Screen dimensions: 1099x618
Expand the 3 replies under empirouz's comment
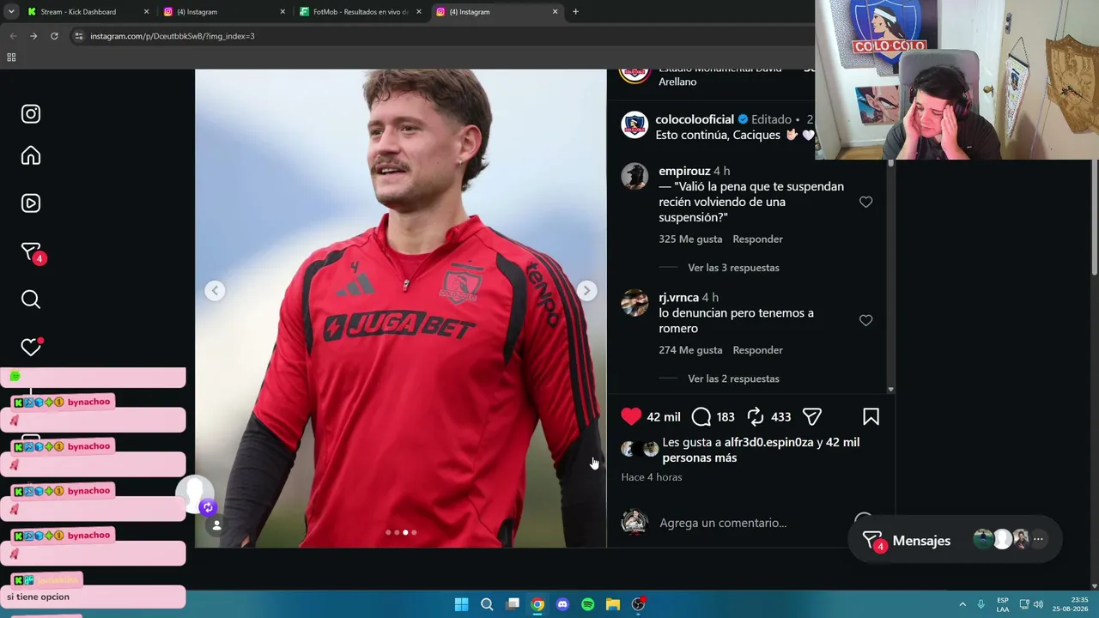click(x=733, y=268)
